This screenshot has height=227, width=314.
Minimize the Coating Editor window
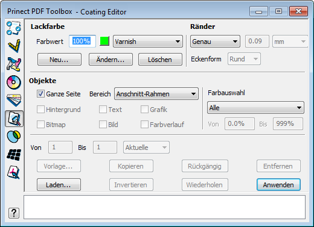point(258,11)
